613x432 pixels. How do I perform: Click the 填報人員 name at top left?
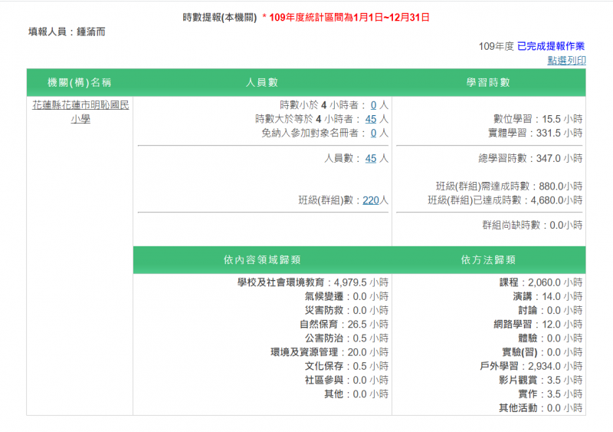[x=67, y=32]
